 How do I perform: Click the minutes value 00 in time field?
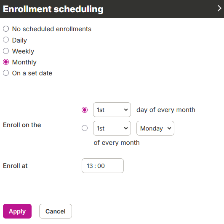(x=101, y=166)
